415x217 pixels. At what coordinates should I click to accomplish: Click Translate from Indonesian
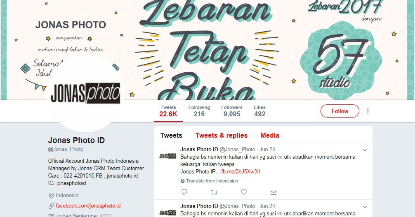212,181
